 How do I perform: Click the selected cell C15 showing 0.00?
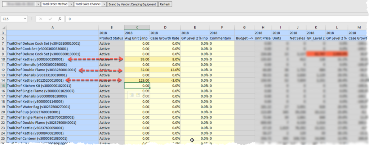coord(137,86)
